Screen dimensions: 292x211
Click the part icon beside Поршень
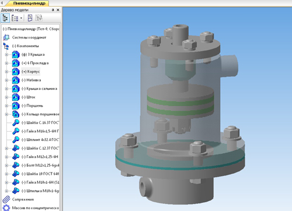coord(16,105)
